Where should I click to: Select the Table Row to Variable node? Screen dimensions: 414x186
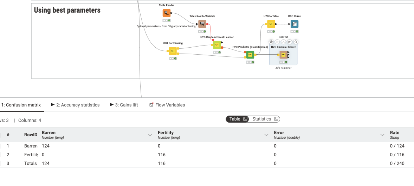pyautogui.click(x=202, y=24)
